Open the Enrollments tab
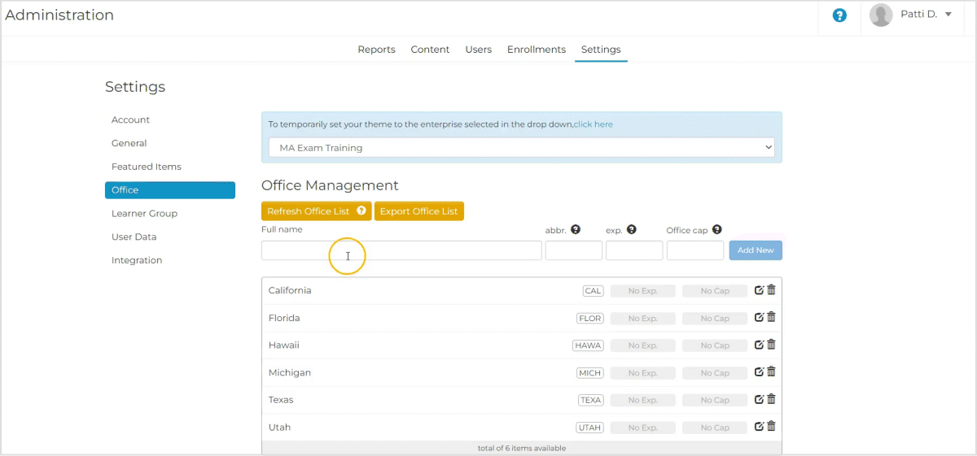Image resolution: width=977 pixels, height=456 pixels. pos(536,50)
